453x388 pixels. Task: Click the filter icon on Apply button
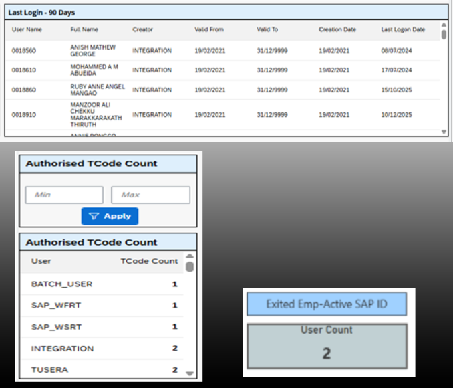coord(94,216)
